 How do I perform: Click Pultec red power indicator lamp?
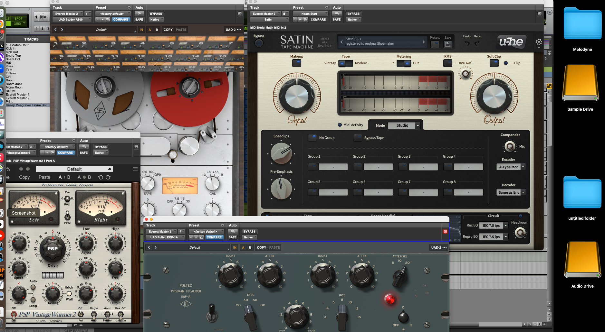pyautogui.click(x=390, y=299)
